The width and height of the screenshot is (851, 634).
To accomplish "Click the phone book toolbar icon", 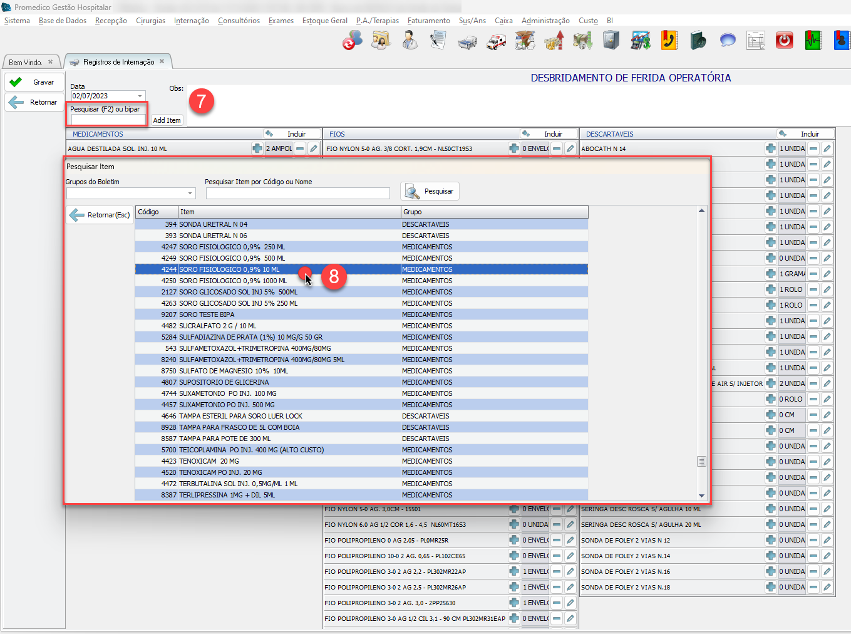I will pyautogui.click(x=669, y=41).
